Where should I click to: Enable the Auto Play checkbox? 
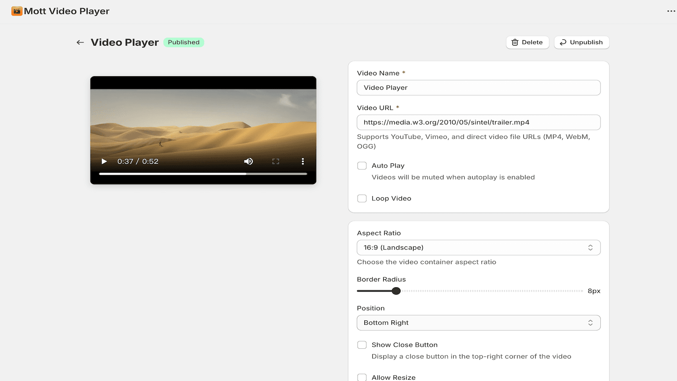click(x=362, y=166)
